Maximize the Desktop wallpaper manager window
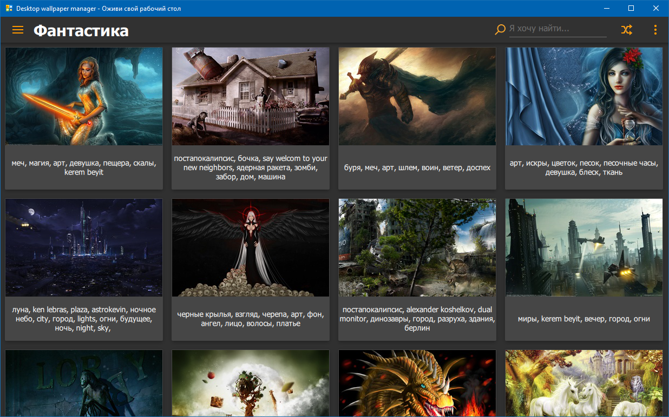This screenshot has height=417, width=669. pyautogui.click(x=631, y=9)
